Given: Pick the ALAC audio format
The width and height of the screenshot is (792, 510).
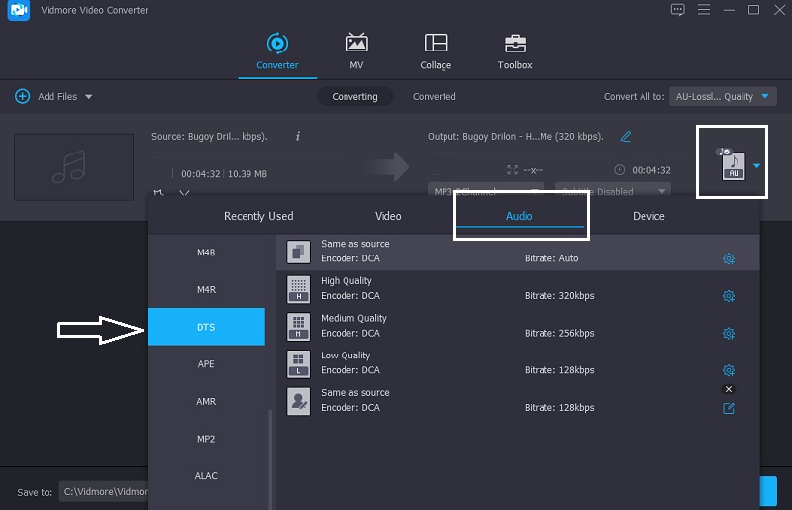Looking at the screenshot, I should point(206,476).
